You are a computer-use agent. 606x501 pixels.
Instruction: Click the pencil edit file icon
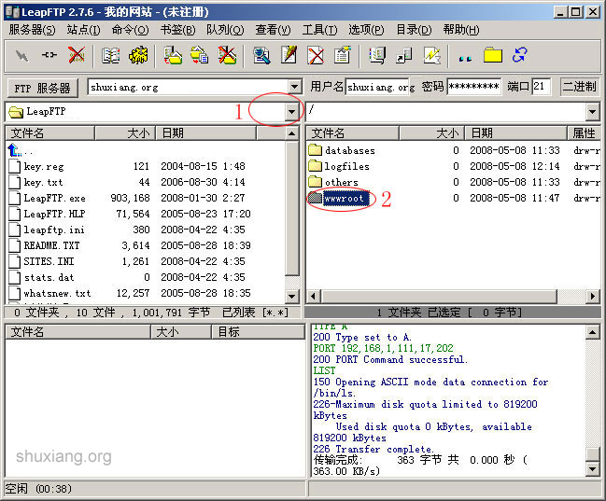click(289, 56)
